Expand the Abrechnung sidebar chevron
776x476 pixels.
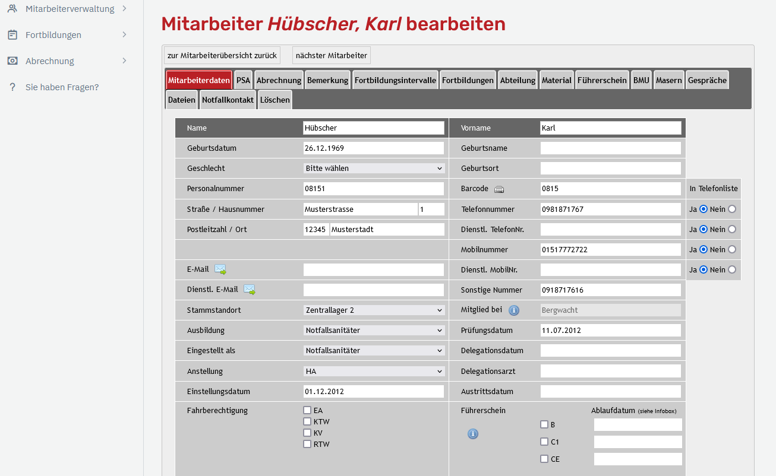click(124, 61)
